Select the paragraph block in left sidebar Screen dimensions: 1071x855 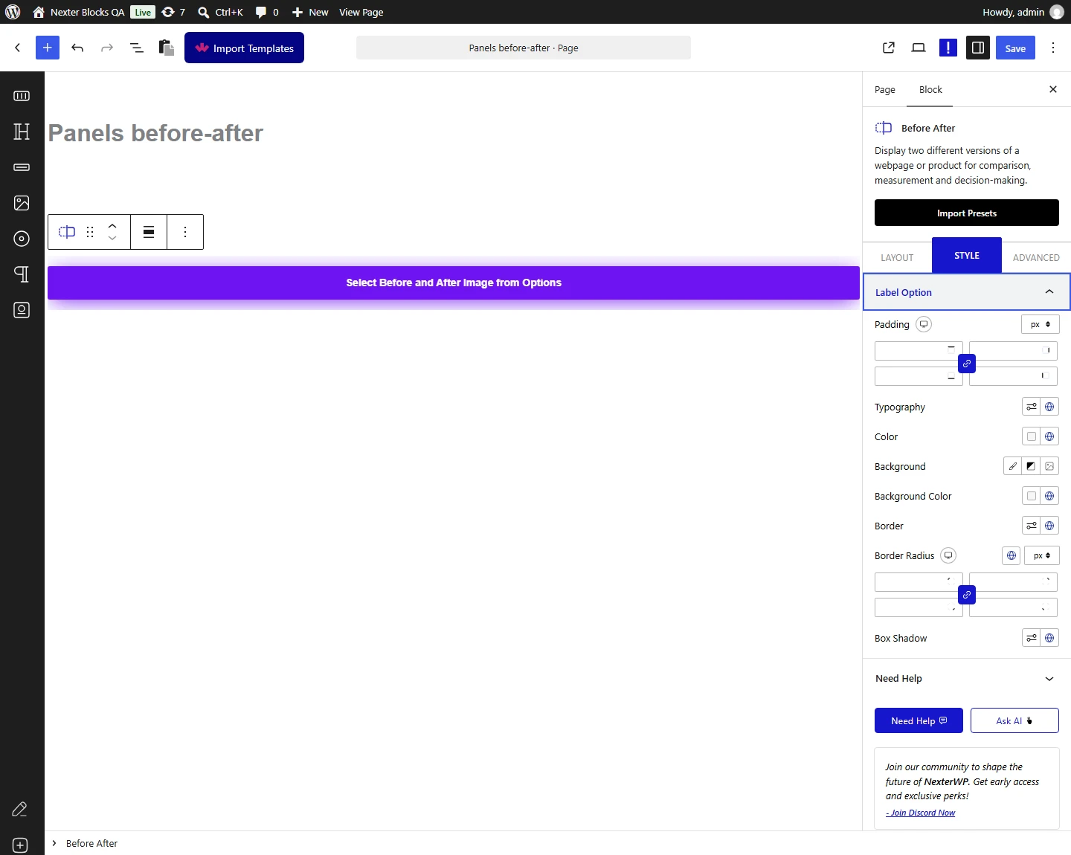click(x=22, y=274)
